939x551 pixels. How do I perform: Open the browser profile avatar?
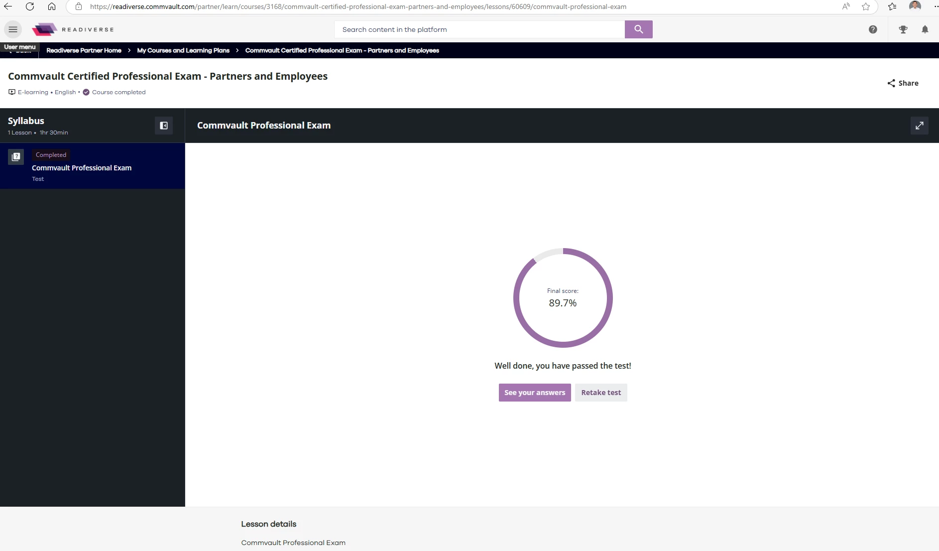[x=915, y=6]
